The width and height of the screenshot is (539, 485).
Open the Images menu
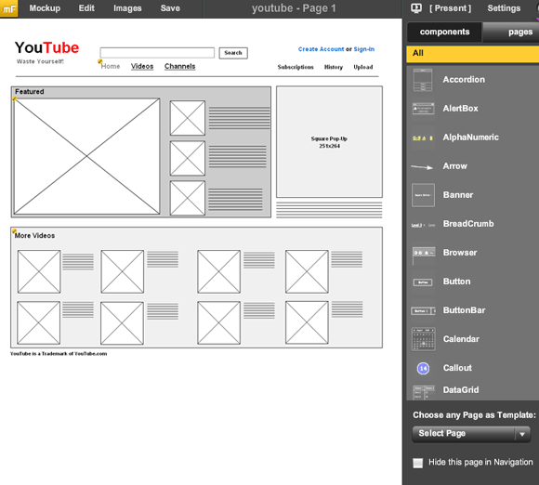click(127, 8)
